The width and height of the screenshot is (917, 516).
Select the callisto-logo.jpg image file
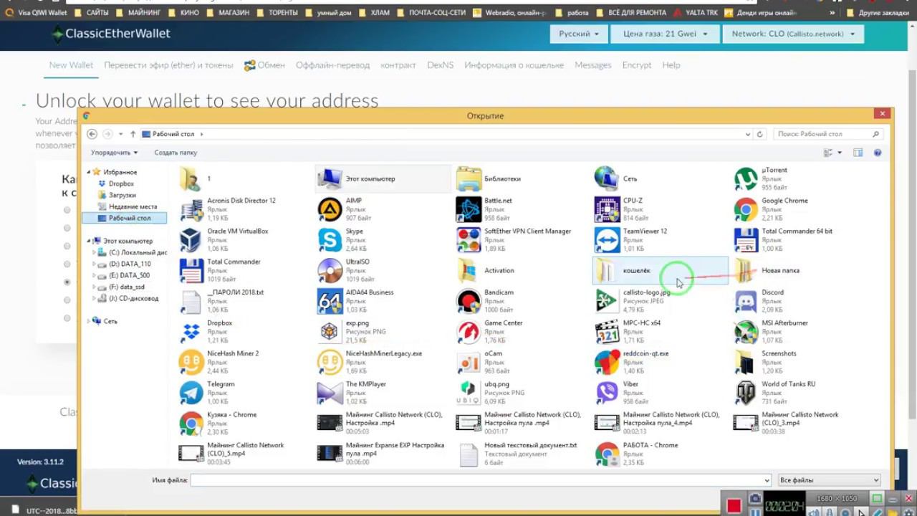pos(607,301)
